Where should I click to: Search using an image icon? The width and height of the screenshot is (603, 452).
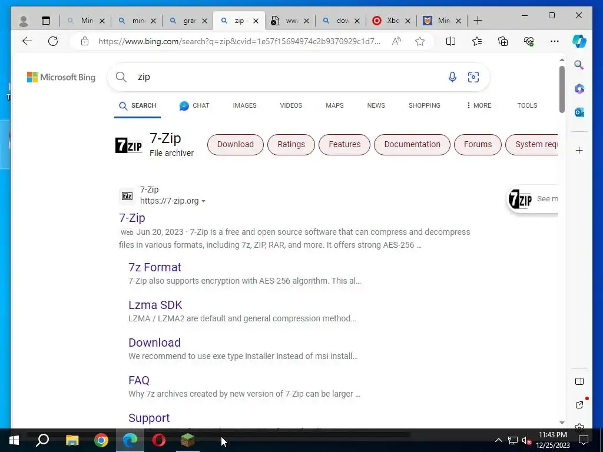[x=473, y=77]
